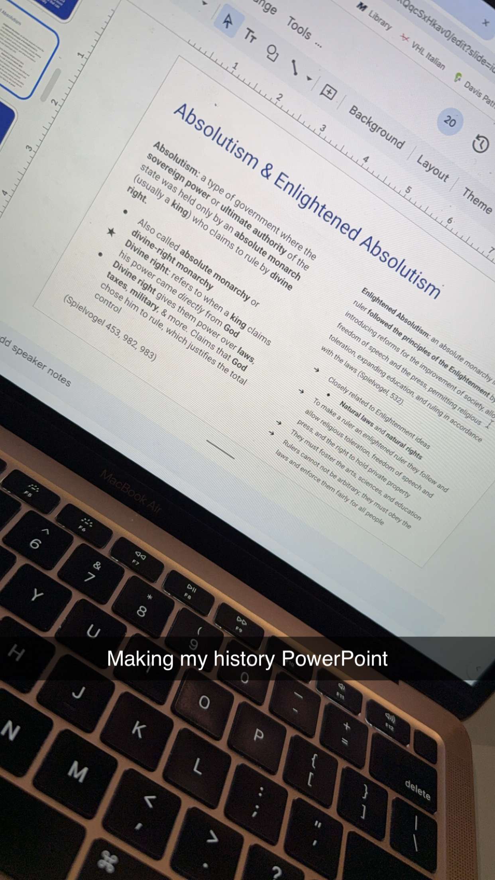Close the current browser tab
The width and height of the screenshot is (495, 880).
click(485, 23)
